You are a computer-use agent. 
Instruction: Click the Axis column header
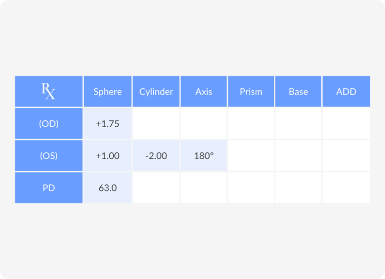[204, 92]
